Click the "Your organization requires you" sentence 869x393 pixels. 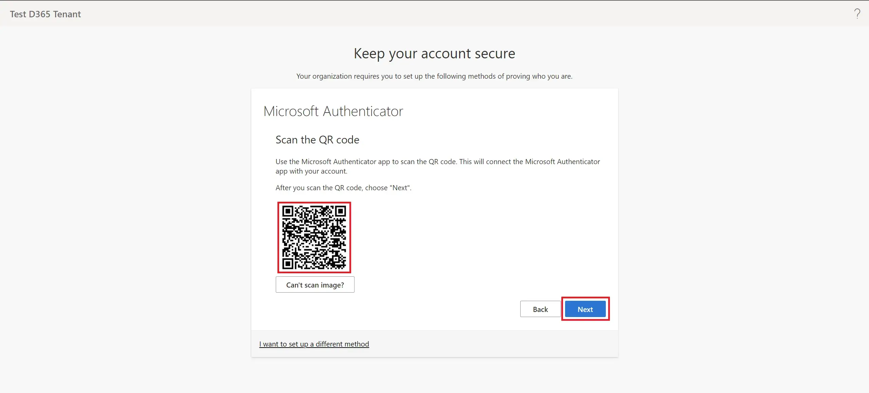click(434, 76)
